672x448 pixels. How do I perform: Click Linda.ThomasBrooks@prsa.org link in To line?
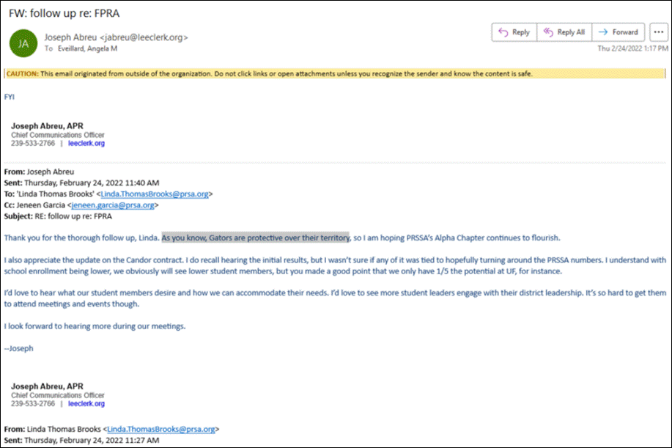155,194
